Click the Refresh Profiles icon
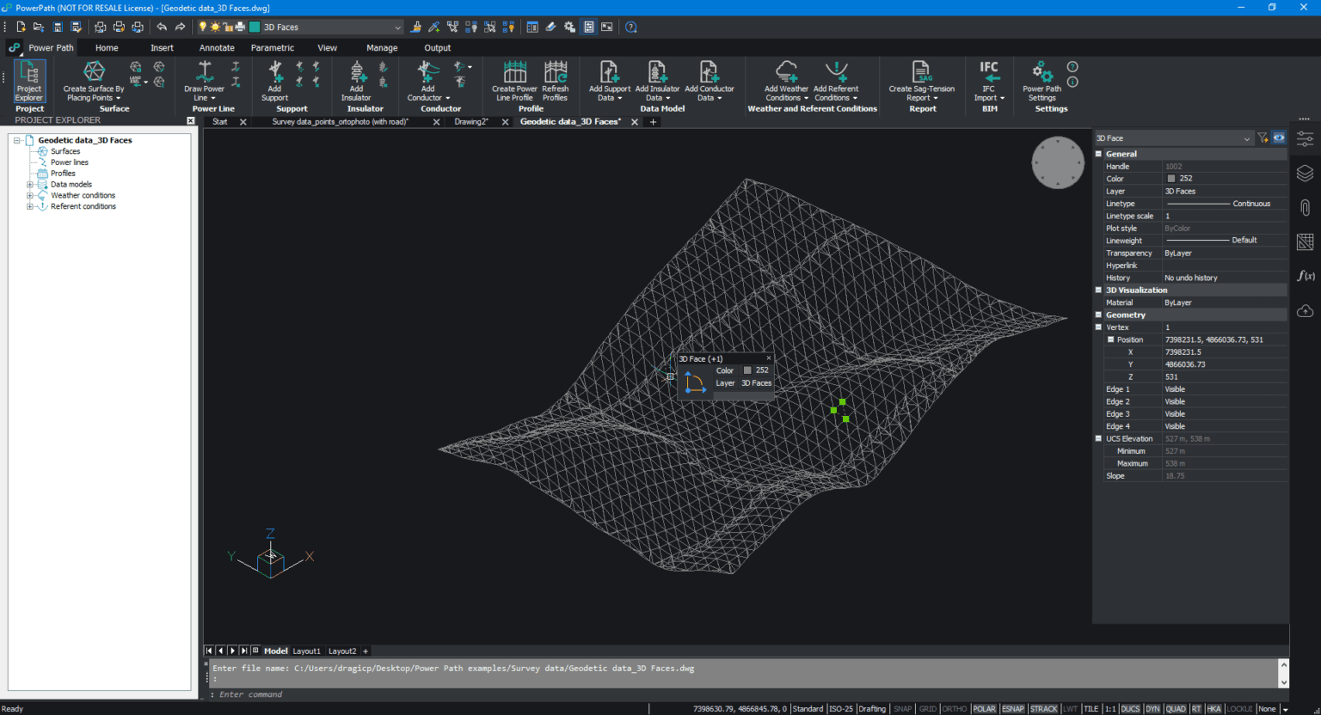The image size is (1321, 715). [x=556, y=71]
